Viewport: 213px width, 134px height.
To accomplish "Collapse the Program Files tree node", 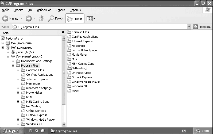I will (13, 65).
